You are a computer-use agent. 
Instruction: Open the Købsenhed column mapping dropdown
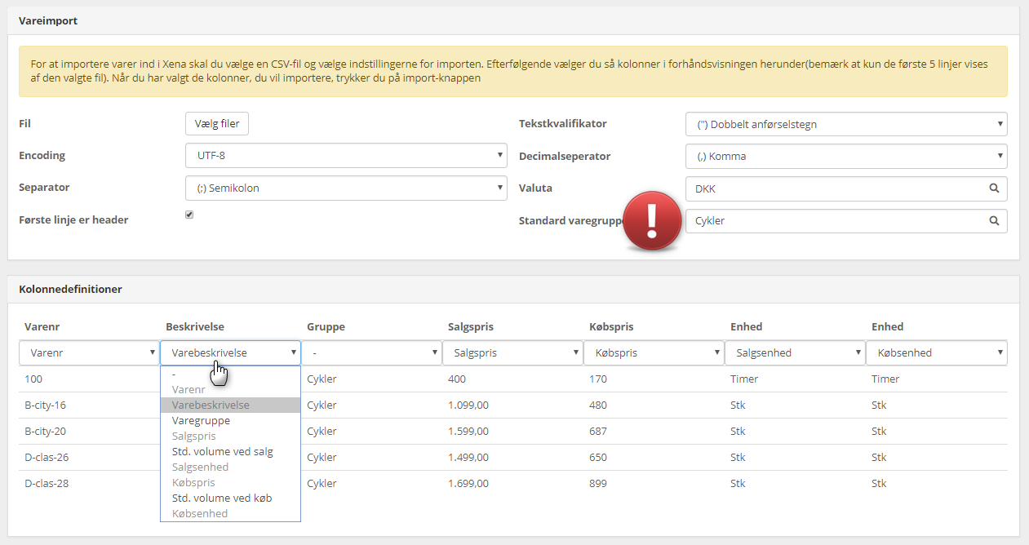click(x=936, y=353)
